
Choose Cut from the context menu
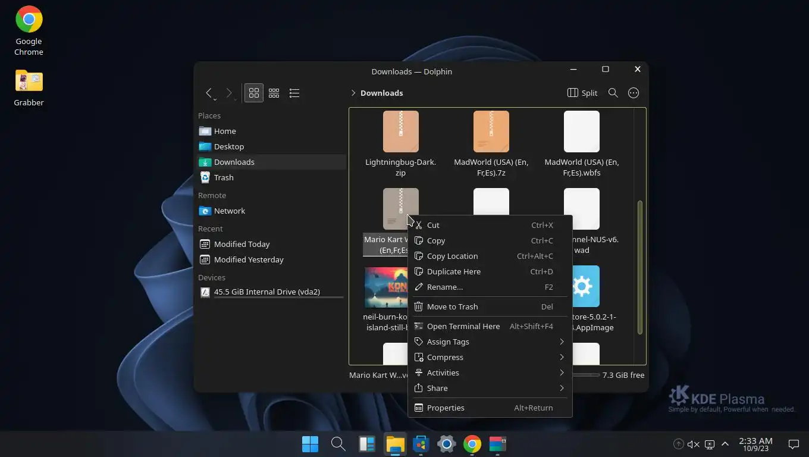click(490, 225)
